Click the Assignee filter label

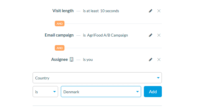click(59, 59)
